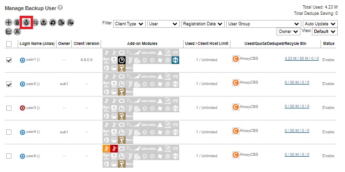Screen dimensions: 345x172
Task: Click the Used / Client Host Limit header
Action: [207, 43]
